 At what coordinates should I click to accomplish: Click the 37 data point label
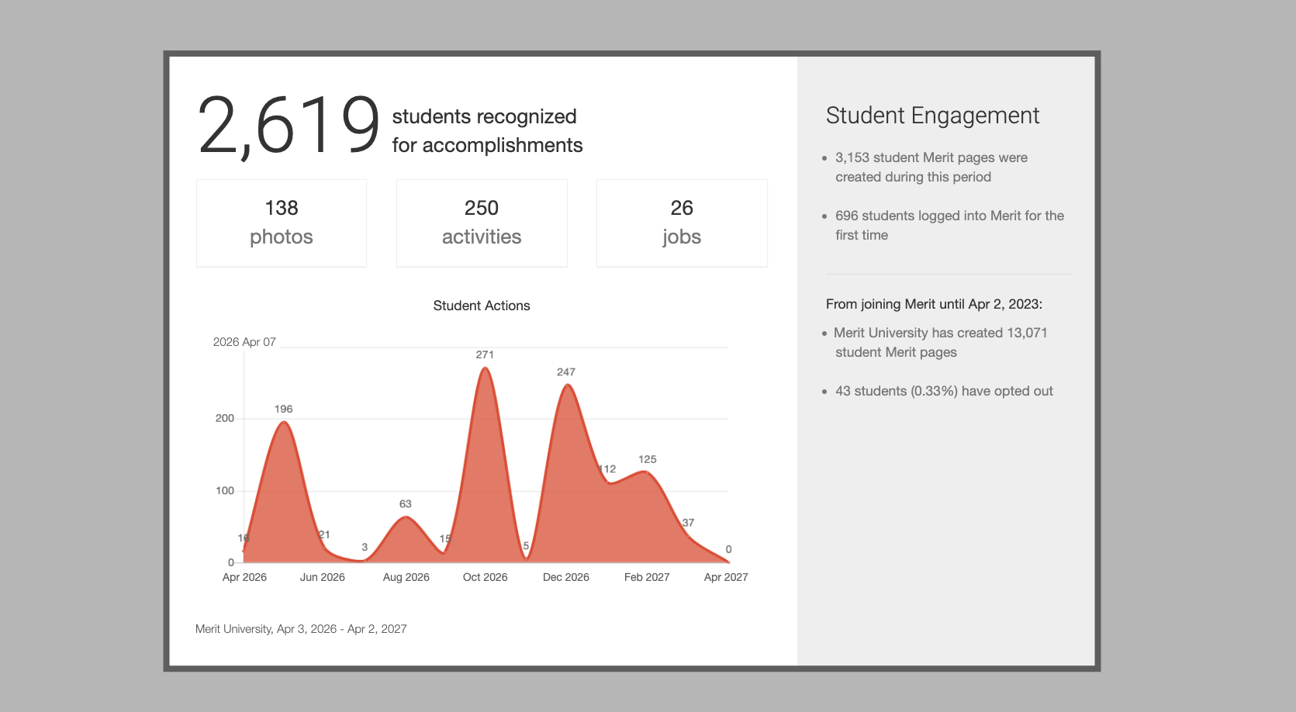pyautogui.click(x=688, y=523)
